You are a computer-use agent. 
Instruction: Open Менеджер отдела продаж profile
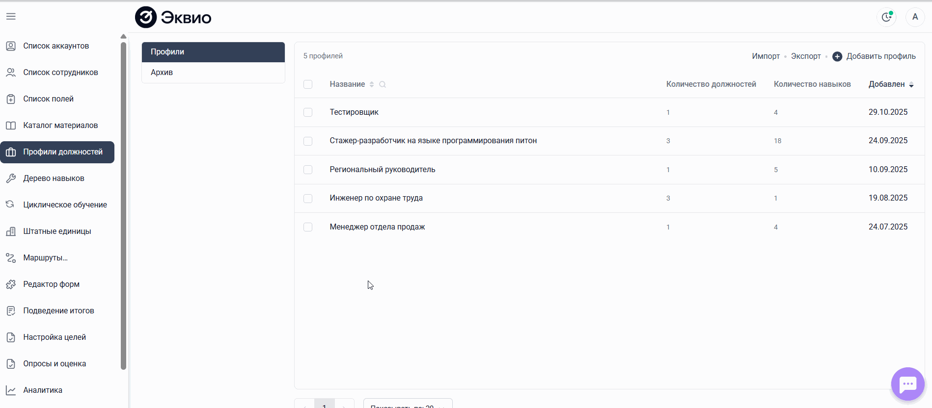pos(377,227)
